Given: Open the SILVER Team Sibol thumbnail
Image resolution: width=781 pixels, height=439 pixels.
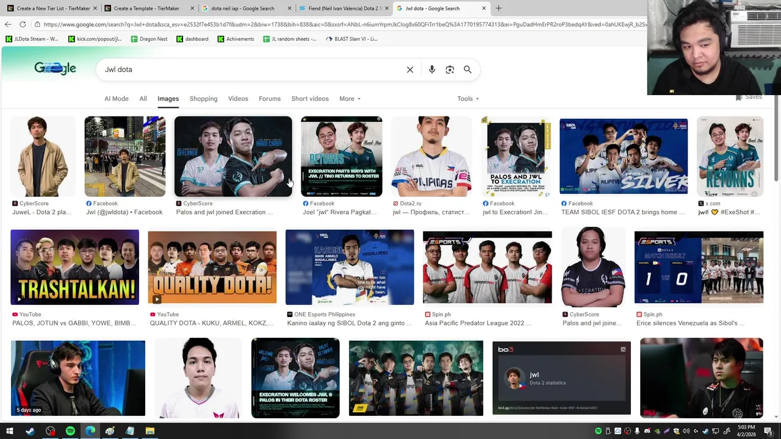Looking at the screenshot, I should [624, 157].
